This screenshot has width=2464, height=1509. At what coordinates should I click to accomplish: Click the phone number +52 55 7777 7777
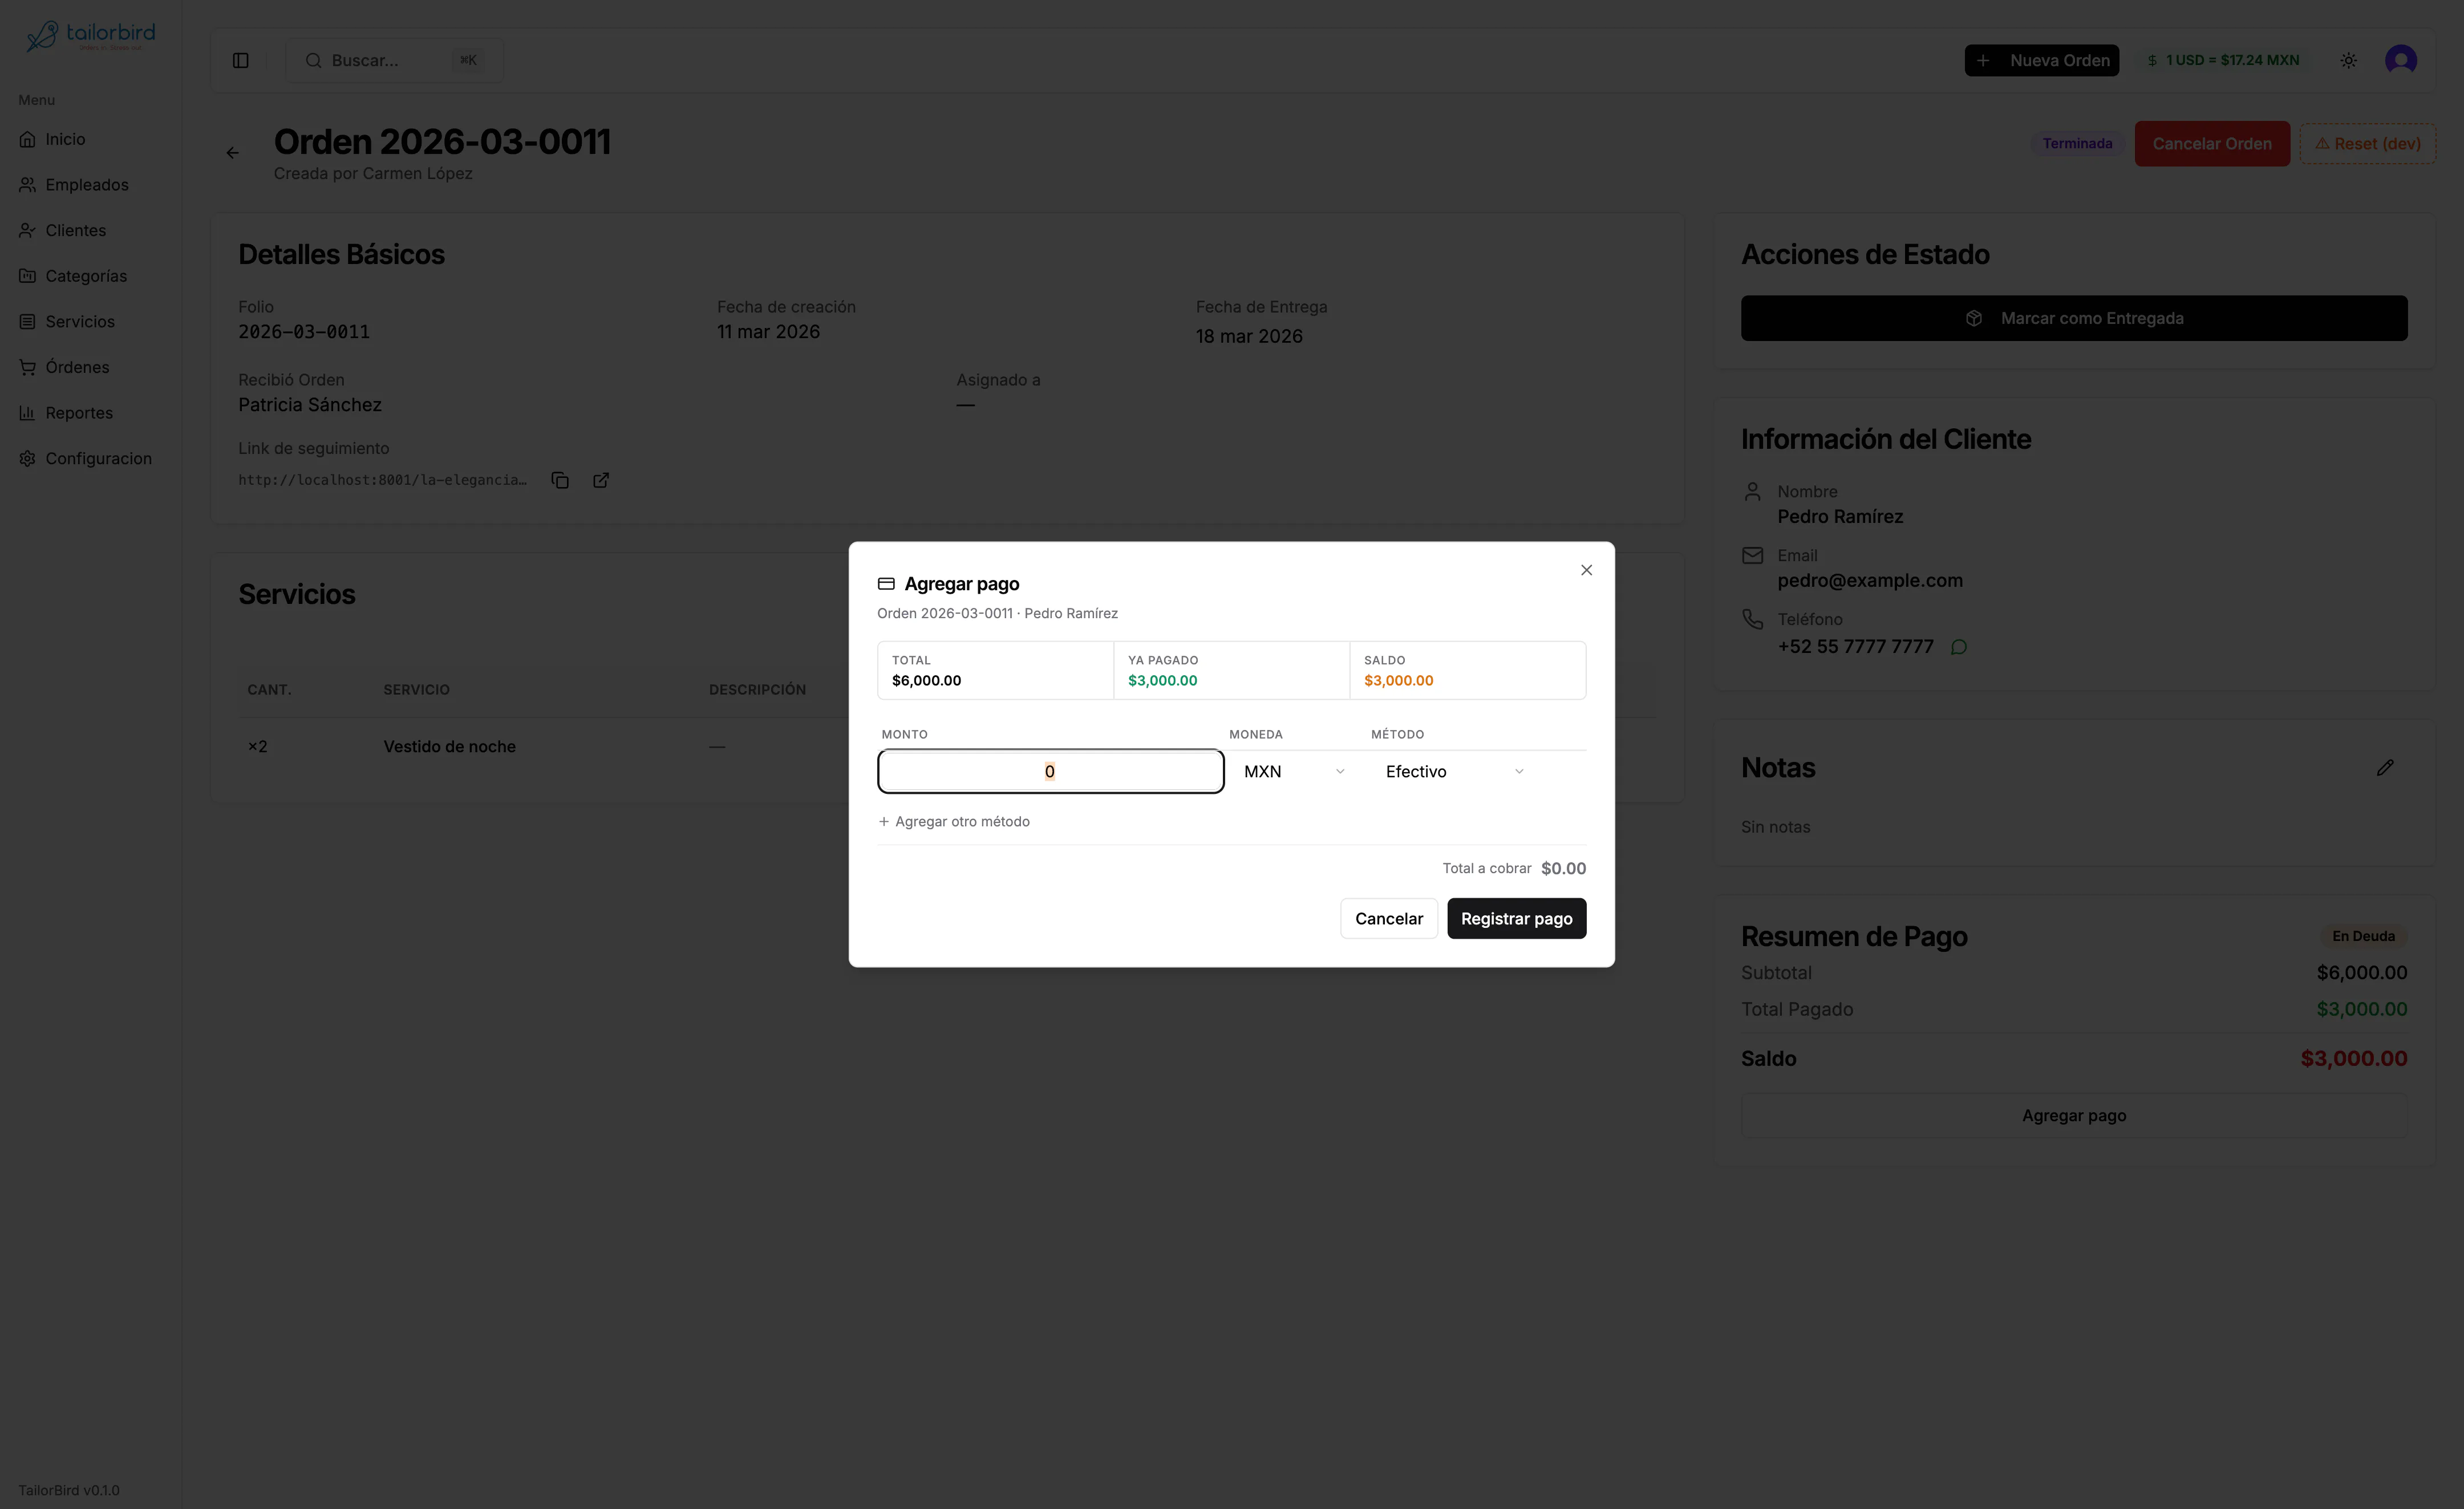point(1855,647)
